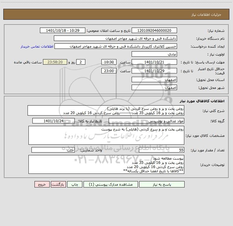Open اطلاعات تماس خریدار link
Viewport: 233px width, 226px height.
tap(37, 46)
